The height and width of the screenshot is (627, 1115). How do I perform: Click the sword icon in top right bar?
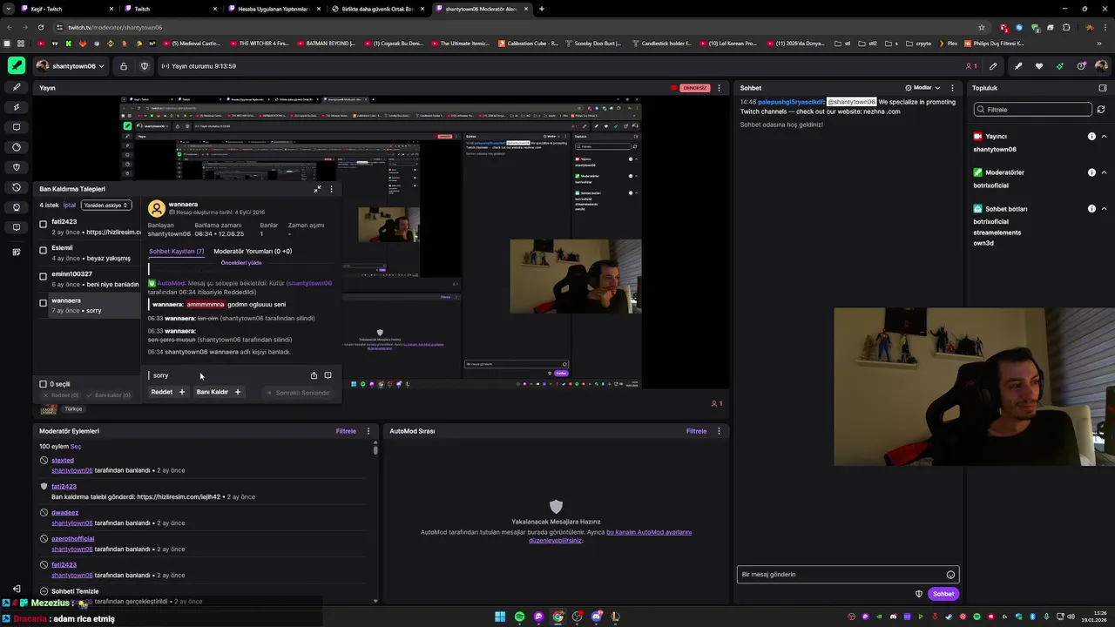pyautogui.click(x=1017, y=66)
